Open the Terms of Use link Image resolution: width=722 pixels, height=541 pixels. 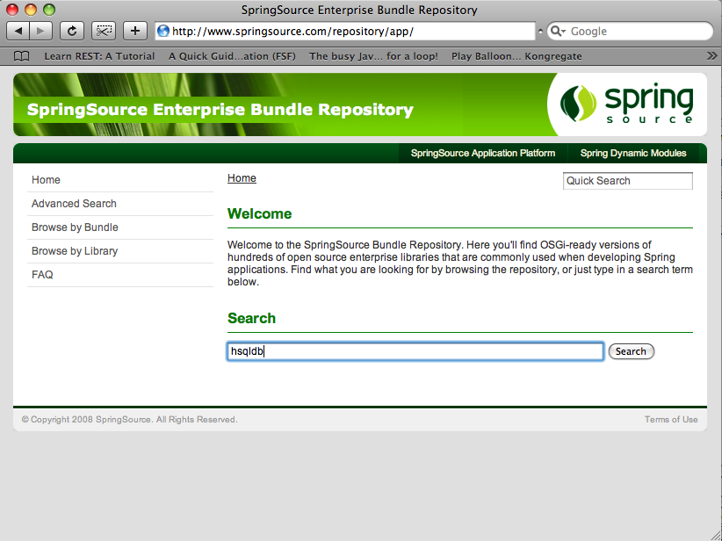click(671, 420)
